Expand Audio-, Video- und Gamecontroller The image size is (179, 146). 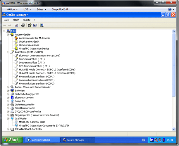point(8,87)
